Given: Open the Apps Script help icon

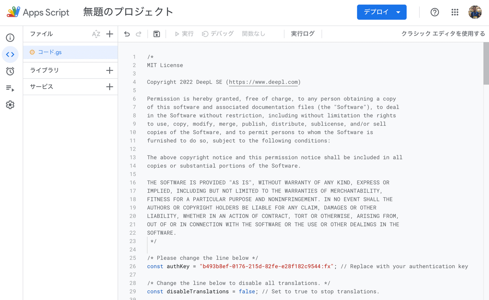Looking at the screenshot, I should pos(434,12).
